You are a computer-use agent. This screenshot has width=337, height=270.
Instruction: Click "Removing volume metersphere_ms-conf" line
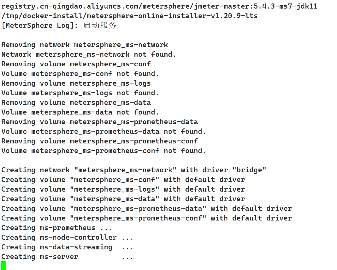pos(76,64)
